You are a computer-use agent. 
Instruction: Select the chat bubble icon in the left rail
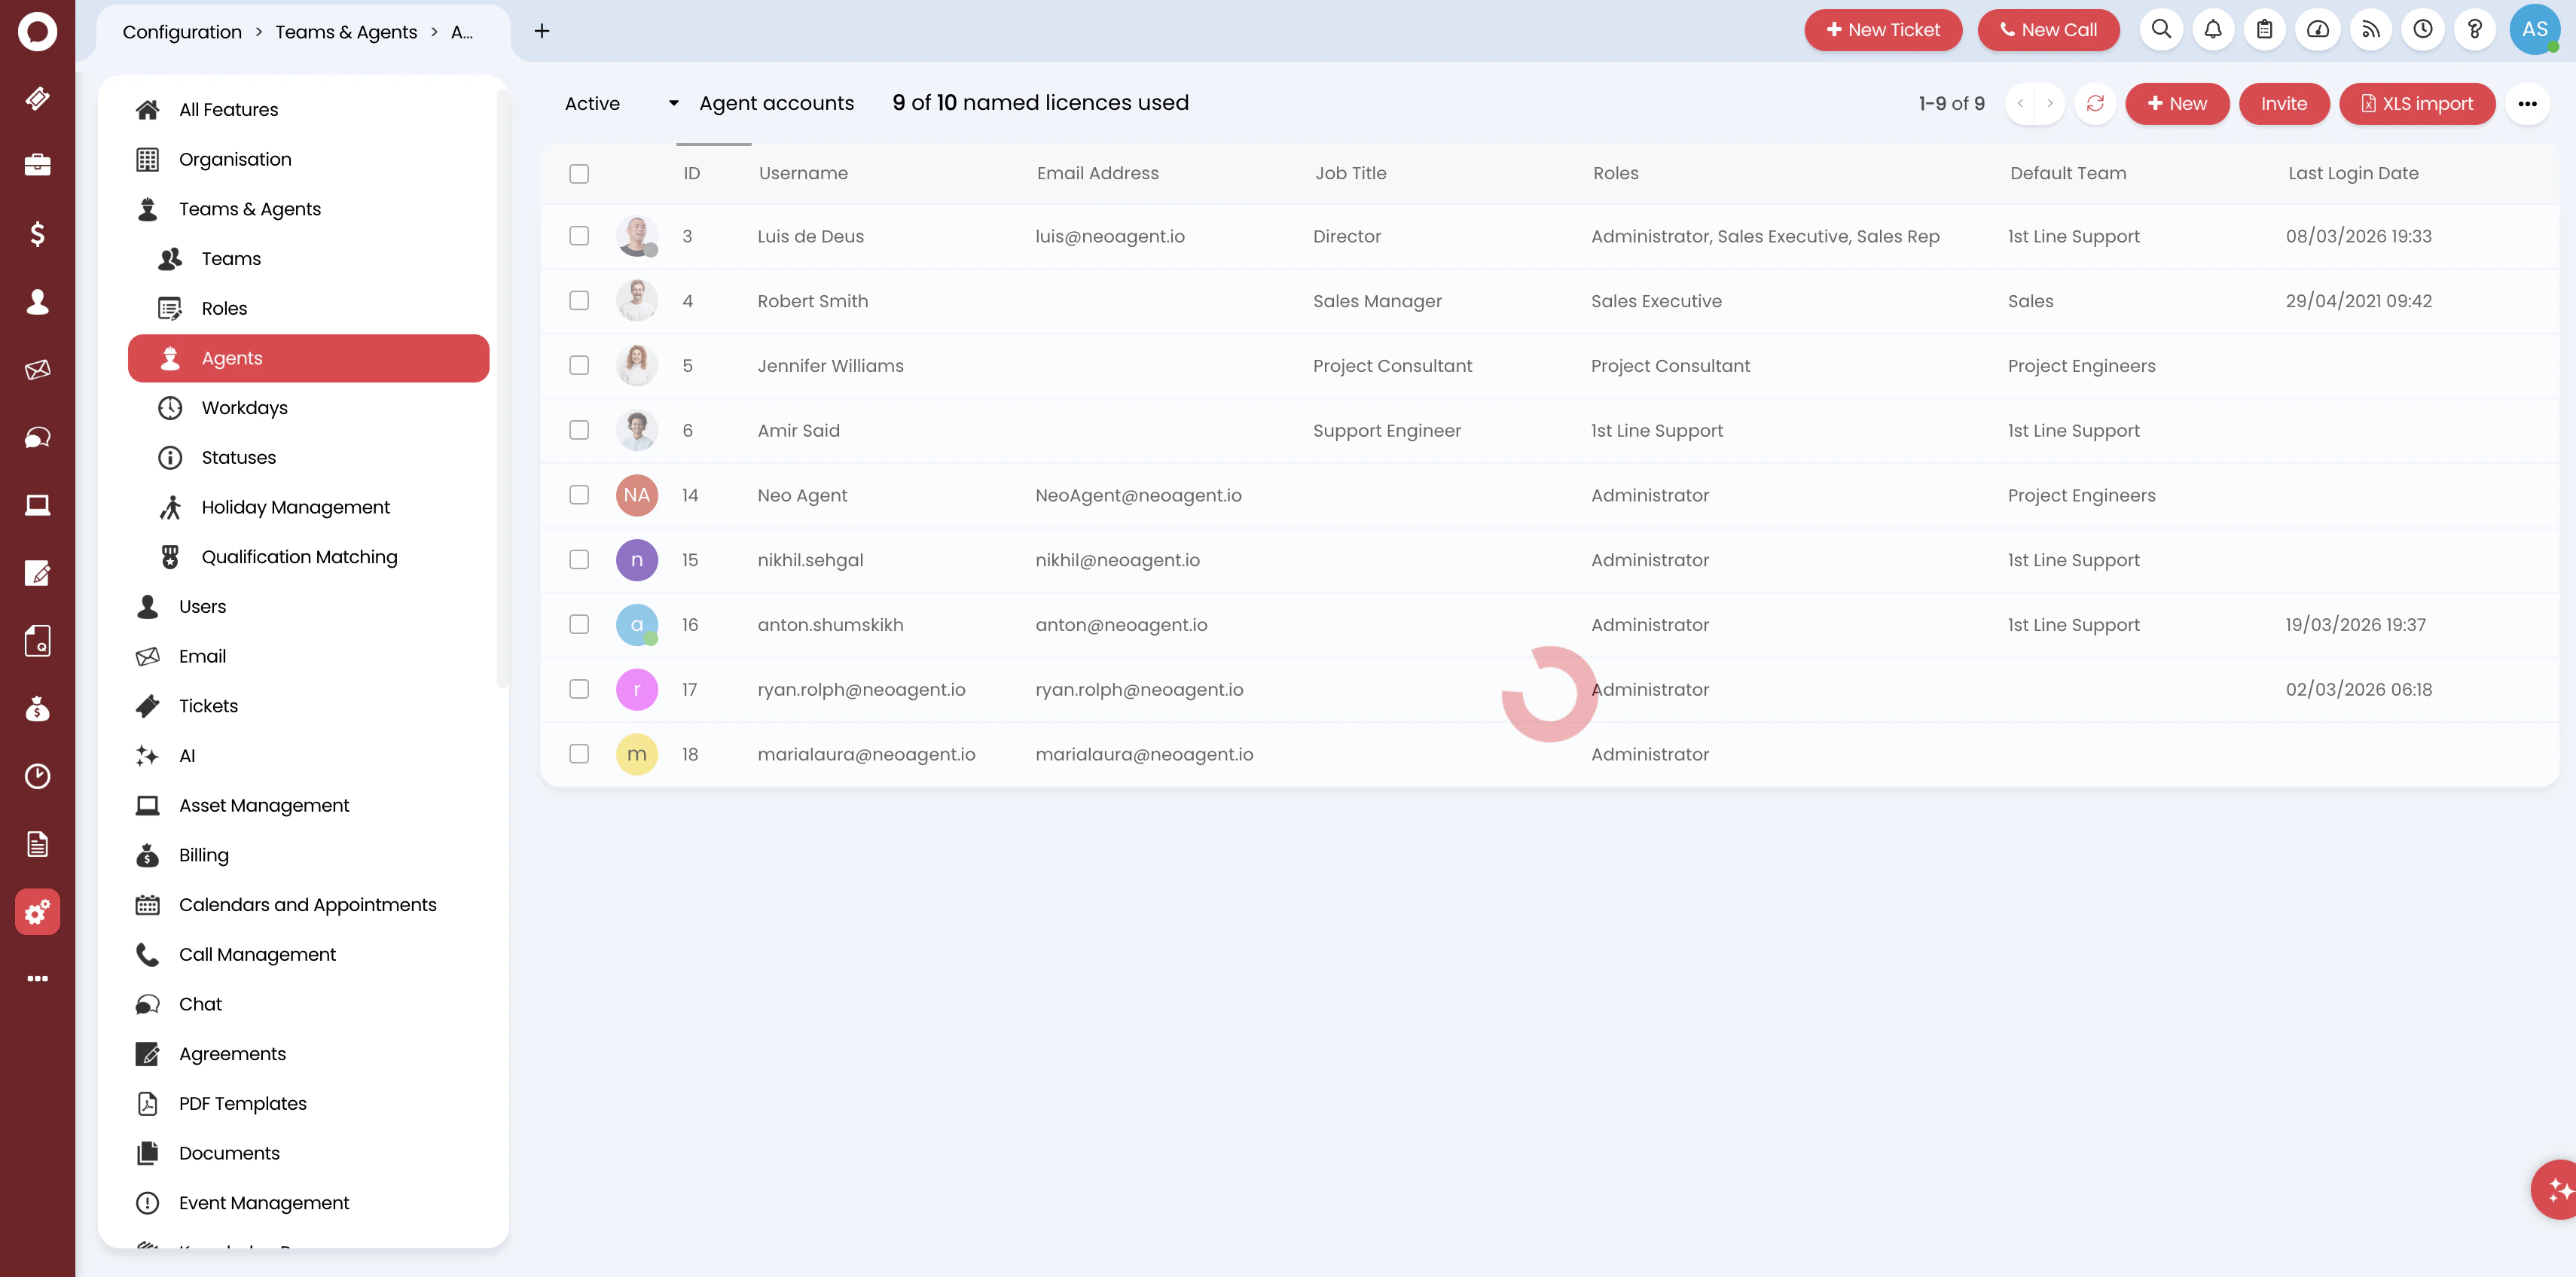point(37,437)
